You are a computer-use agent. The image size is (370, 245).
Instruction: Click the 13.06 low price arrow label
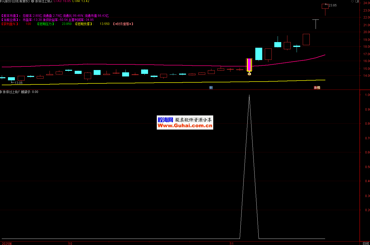point(18,83)
